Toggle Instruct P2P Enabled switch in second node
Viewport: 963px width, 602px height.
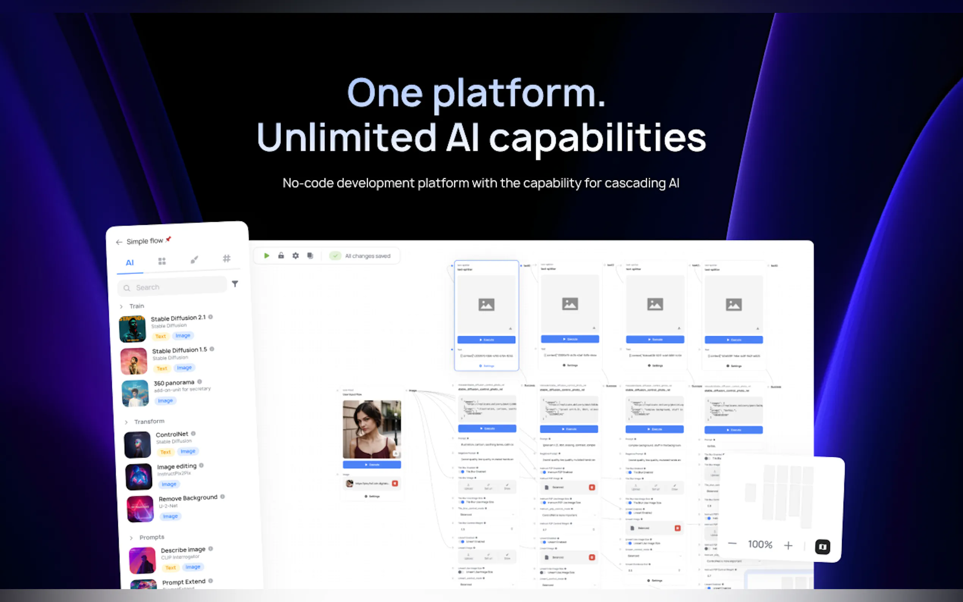pyautogui.click(x=544, y=472)
